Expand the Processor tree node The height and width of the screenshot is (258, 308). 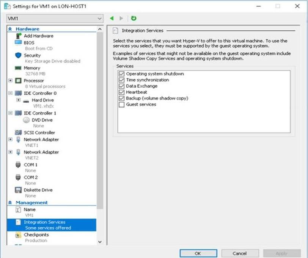click(x=10, y=81)
